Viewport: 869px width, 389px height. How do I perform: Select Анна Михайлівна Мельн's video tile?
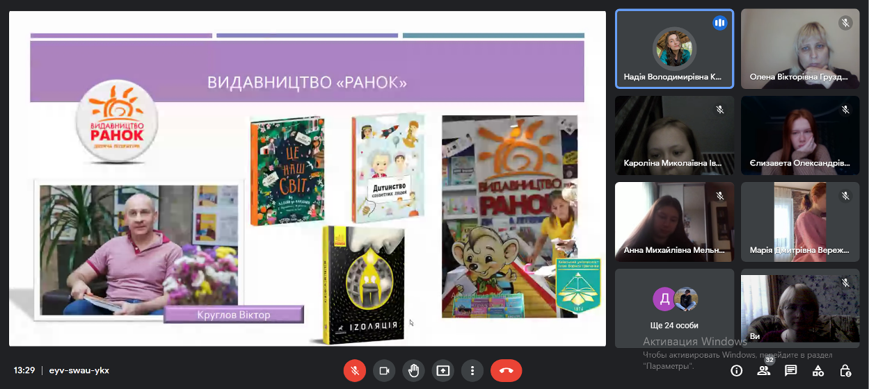click(674, 222)
